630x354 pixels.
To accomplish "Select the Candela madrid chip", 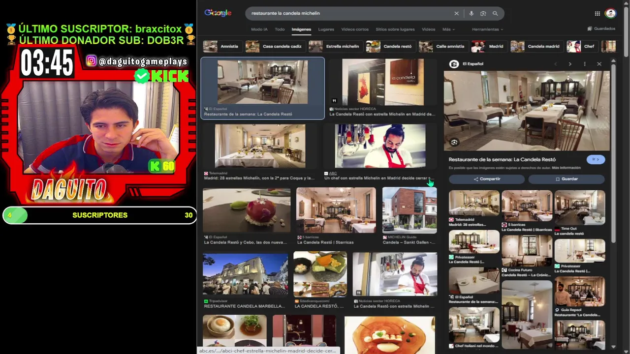I will pos(536,46).
